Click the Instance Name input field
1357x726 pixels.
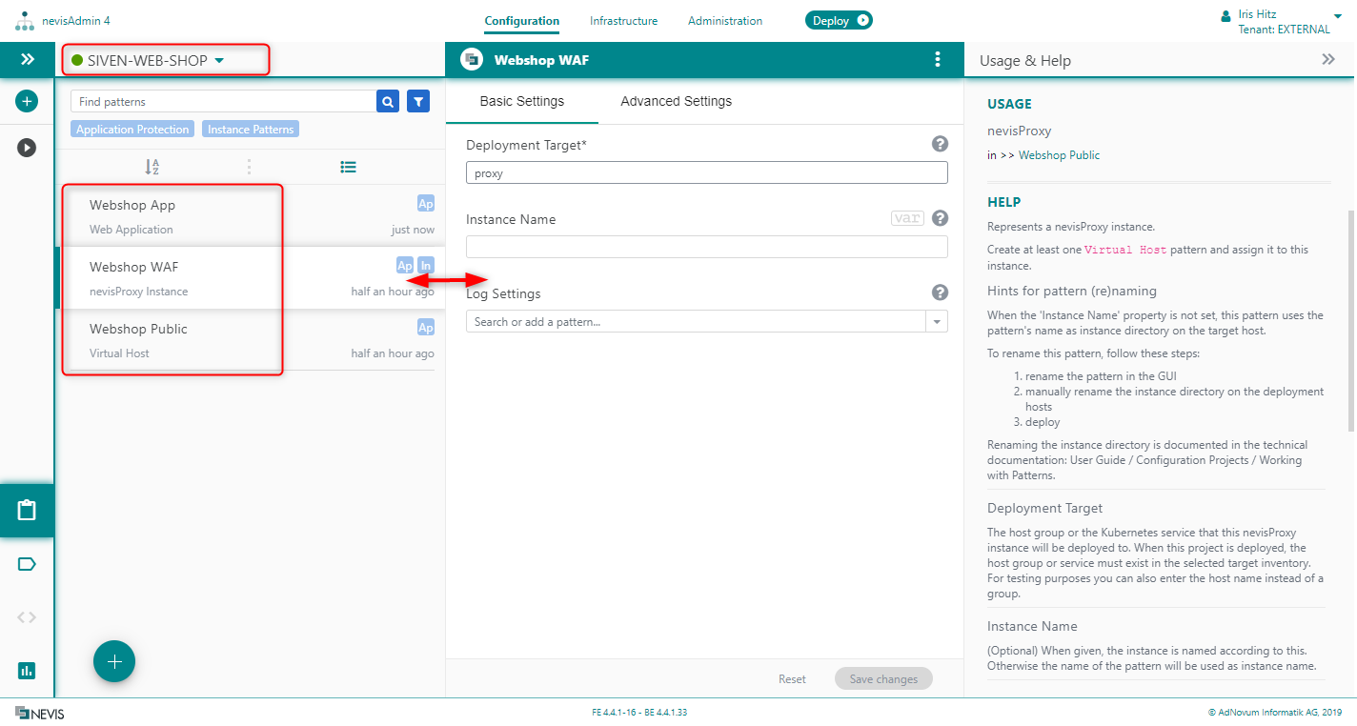tap(707, 247)
